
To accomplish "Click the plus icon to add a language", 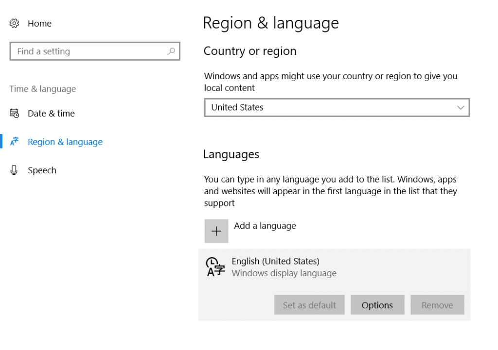I will click(216, 231).
